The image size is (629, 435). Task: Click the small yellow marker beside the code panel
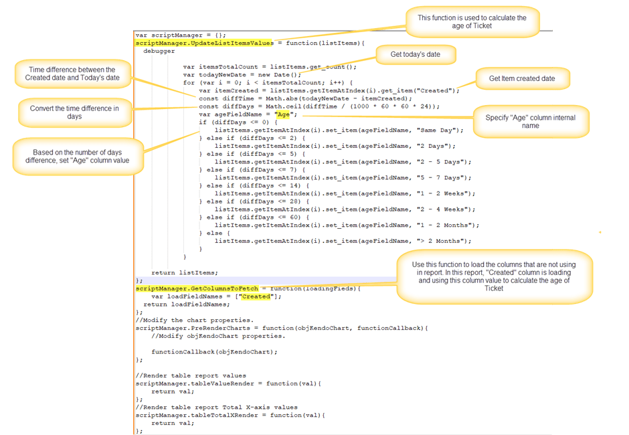coord(599,231)
